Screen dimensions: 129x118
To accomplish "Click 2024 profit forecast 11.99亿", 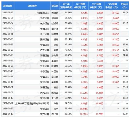I will point(115,23).
